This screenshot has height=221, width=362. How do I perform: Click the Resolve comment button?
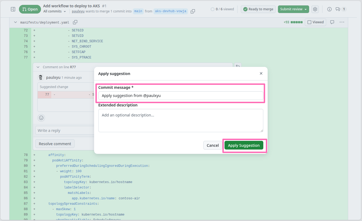coord(55,144)
